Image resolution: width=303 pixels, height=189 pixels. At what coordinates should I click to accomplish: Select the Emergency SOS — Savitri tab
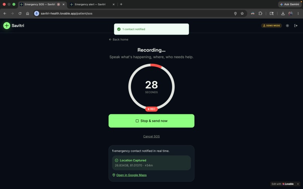(39, 4)
